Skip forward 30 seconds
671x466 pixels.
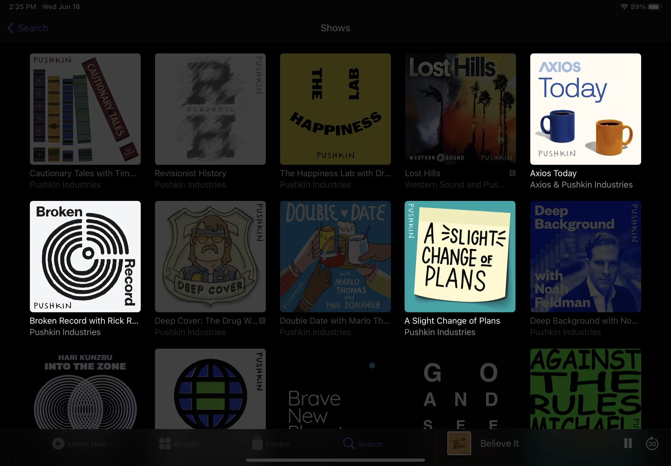click(x=652, y=444)
